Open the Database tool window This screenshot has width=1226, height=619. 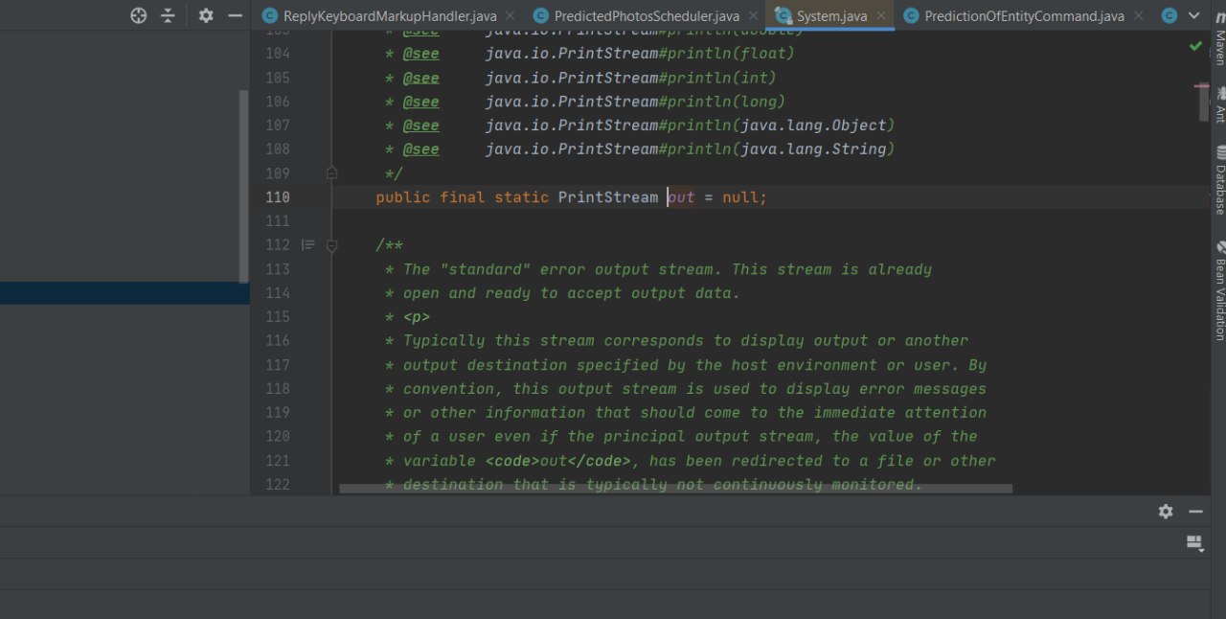click(x=1220, y=180)
